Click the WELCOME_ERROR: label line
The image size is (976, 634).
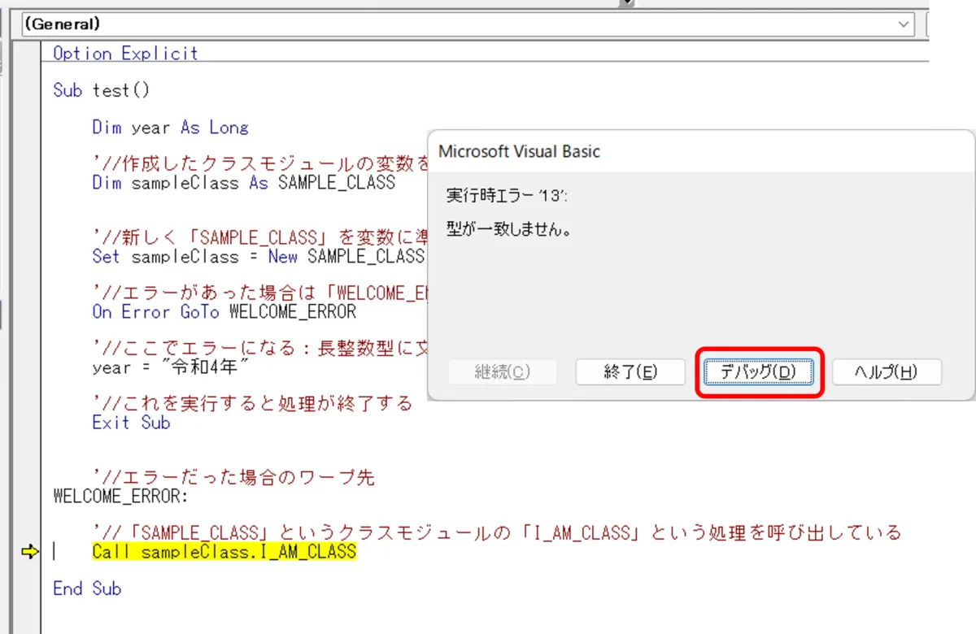(x=120, y=496)
